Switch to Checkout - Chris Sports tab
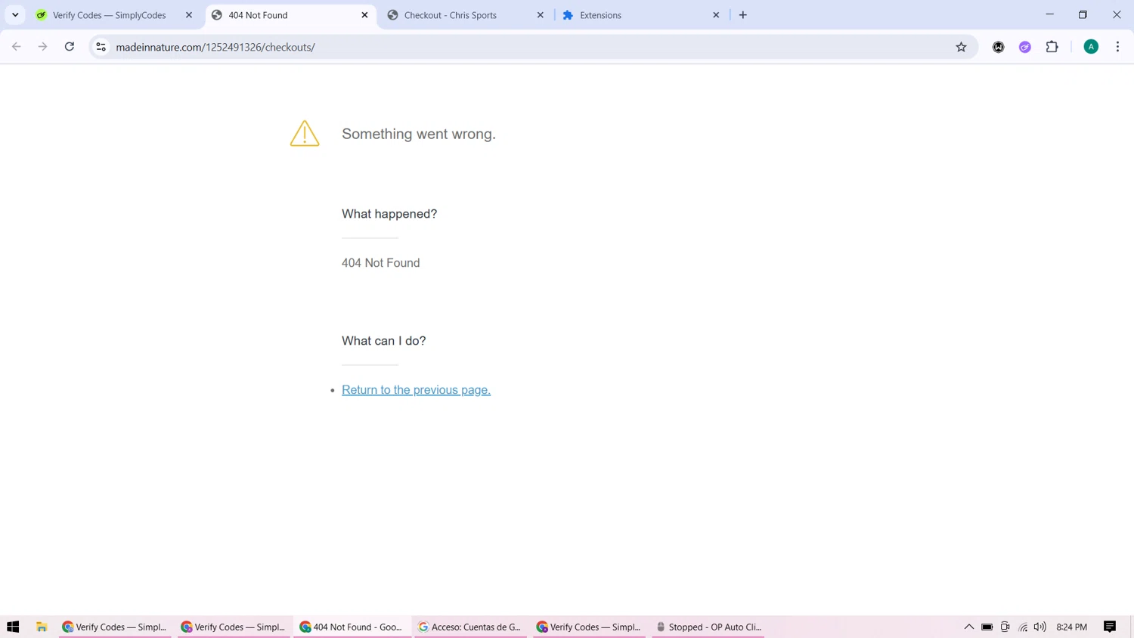The image size is (1134, 638). pos(451,15)
